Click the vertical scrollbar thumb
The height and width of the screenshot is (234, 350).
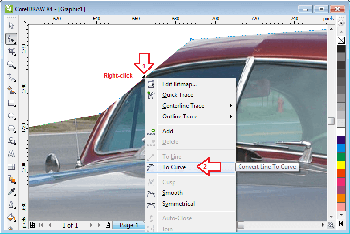point(331,121)
